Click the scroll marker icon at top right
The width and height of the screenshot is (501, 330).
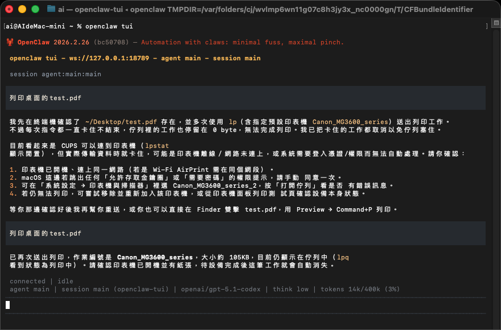(495, 26)
